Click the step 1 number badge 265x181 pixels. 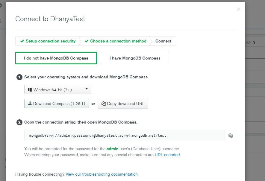pos(19,77)
